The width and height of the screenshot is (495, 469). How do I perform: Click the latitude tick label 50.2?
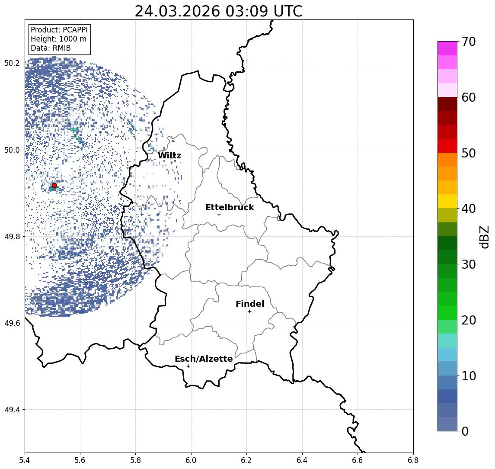tap(12, 63)
